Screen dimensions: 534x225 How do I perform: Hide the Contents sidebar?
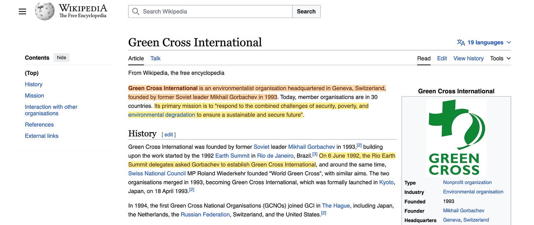[62, 57]
